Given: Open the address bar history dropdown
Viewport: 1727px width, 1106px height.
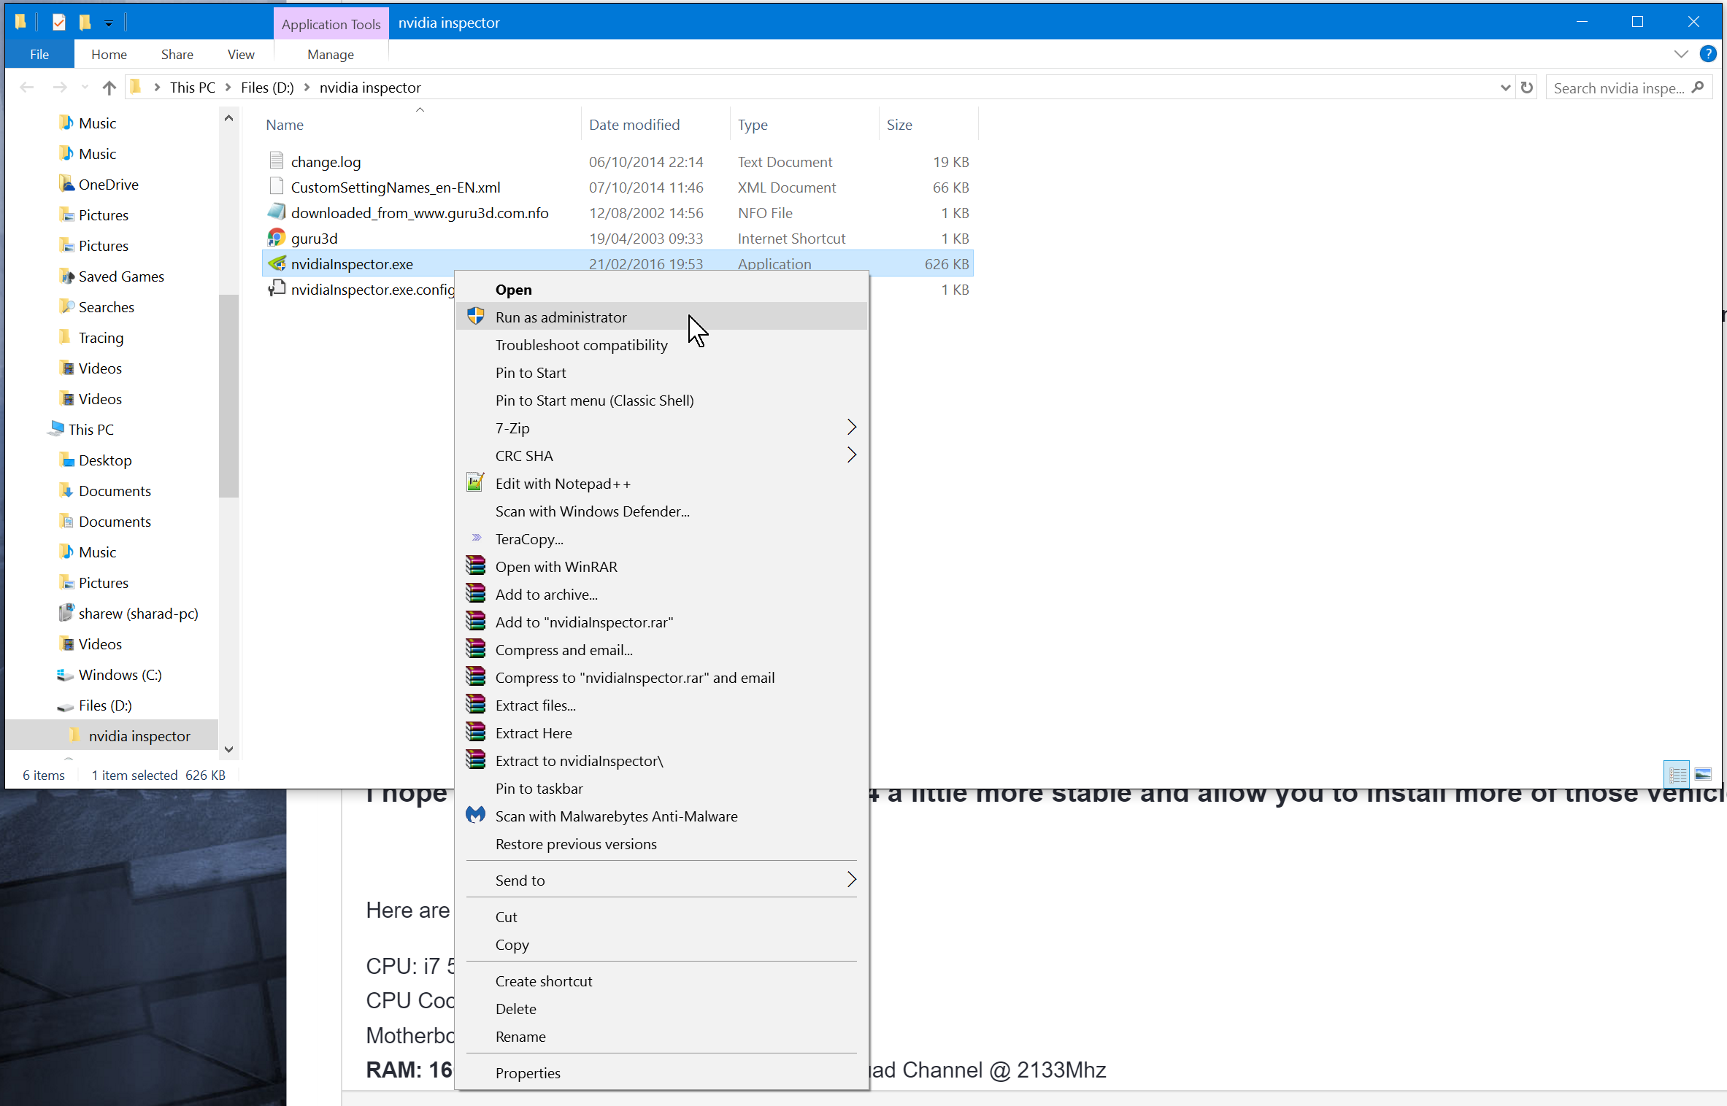Looking at the screenshot, I should coord(1504,88).
